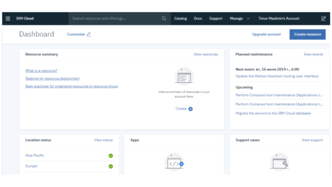Click the Support cases wrench illustration
The image size is (332, 187).
point(279,162)
